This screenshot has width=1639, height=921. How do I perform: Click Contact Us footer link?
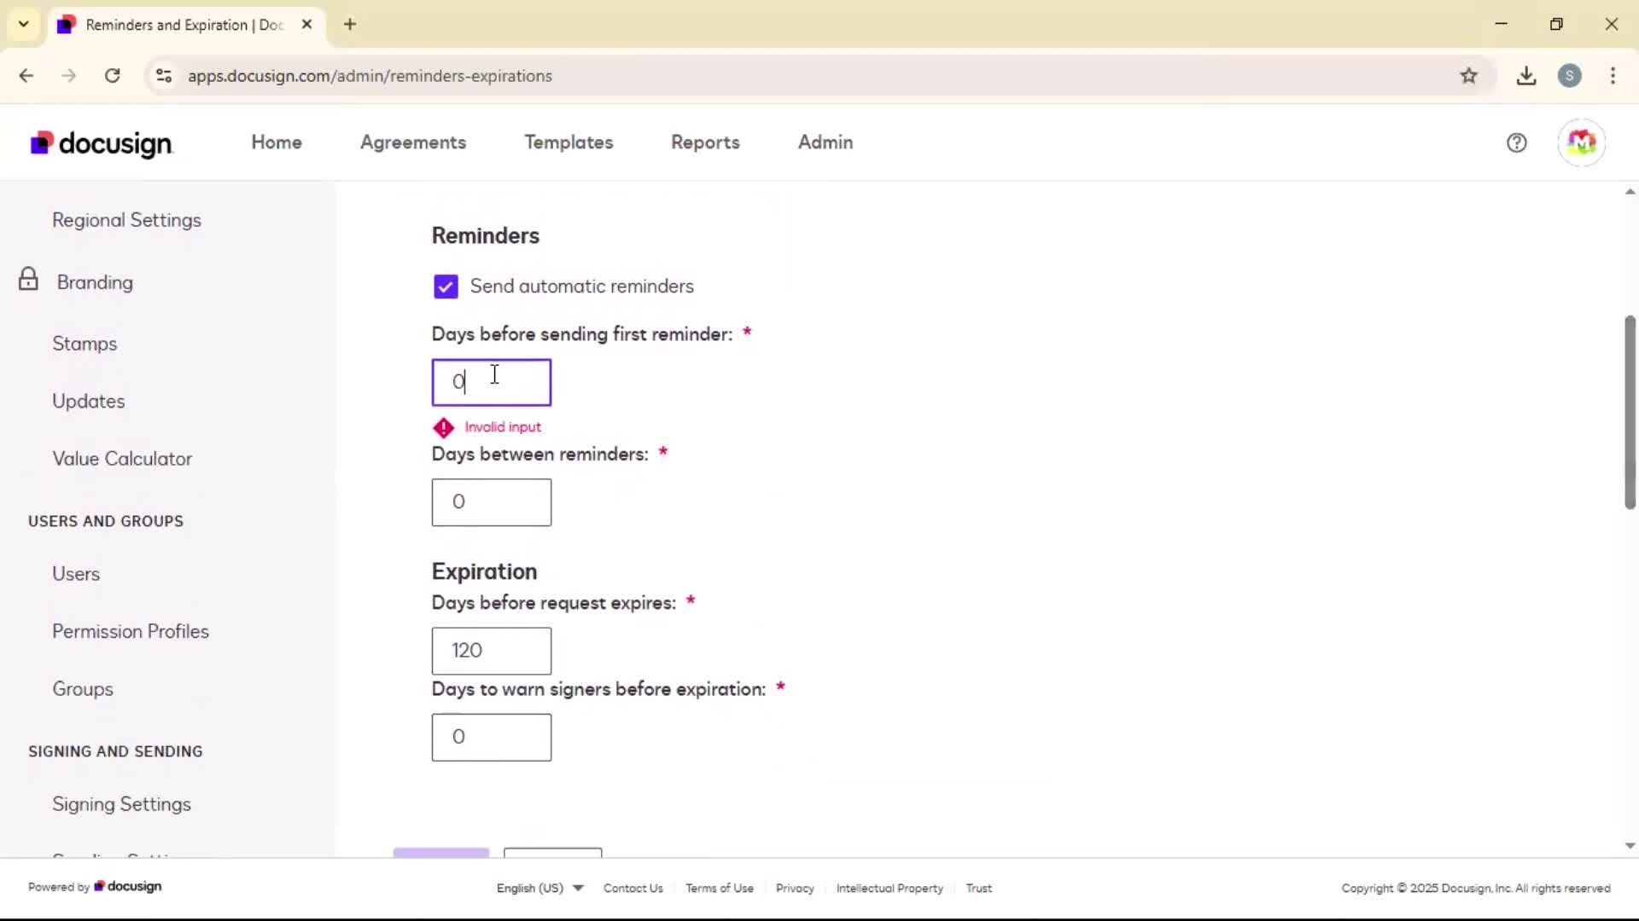point(633,889)
